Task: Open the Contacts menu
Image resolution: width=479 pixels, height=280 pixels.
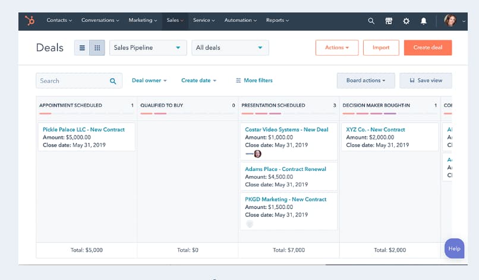Action: [59, 20]
